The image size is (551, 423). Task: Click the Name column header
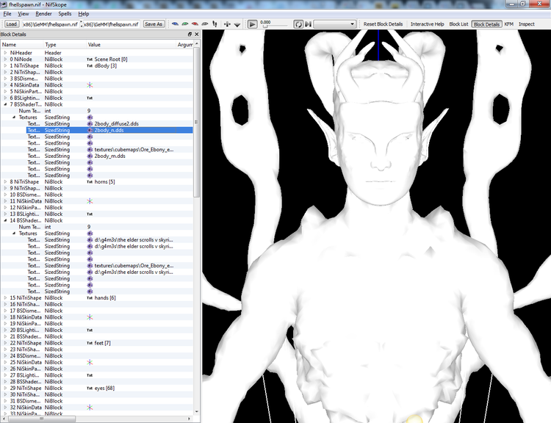click(22, 45)
